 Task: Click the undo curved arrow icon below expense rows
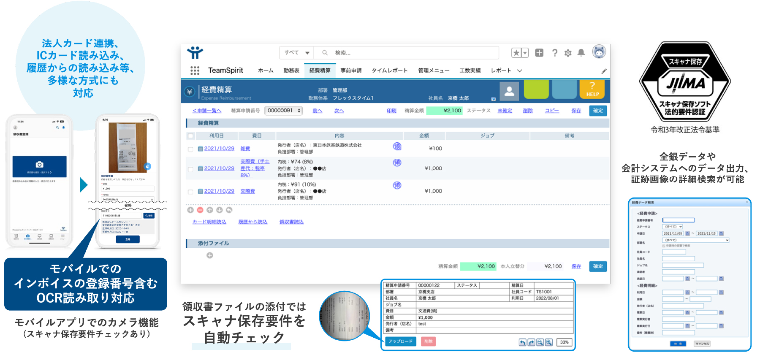(229, 210)
